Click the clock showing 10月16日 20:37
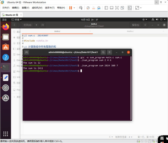Viewport: 168px width, 143px height. point(89,20)
